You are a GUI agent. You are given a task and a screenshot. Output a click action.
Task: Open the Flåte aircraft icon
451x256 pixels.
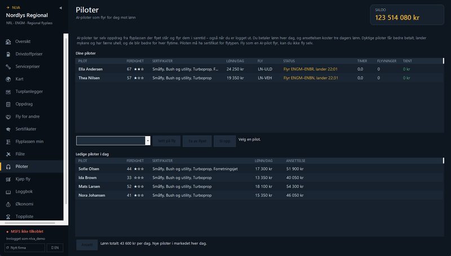8,154
